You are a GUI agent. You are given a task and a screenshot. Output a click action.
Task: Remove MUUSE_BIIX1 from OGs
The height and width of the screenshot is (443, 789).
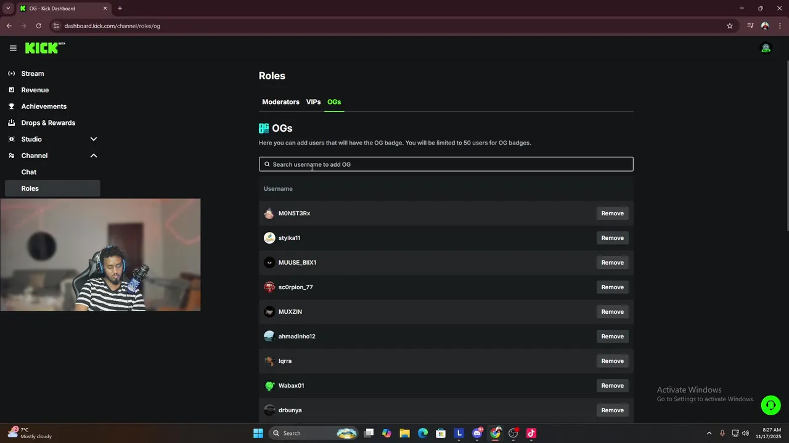tap(612, 263)
